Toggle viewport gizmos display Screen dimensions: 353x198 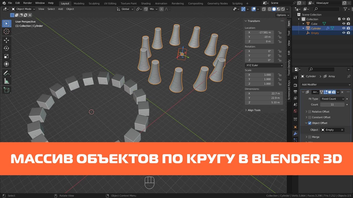coord(243,9)
